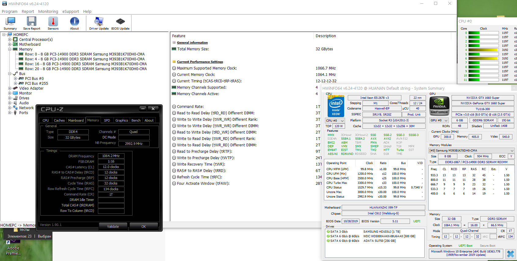Screen dimensions: 517x261
Task: Click the Bus node icon in tree
Action: 15,73
